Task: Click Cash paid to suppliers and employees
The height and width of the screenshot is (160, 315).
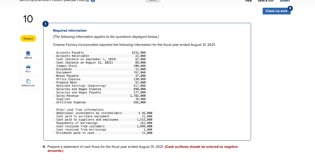Action: click(x=87, y=120)
